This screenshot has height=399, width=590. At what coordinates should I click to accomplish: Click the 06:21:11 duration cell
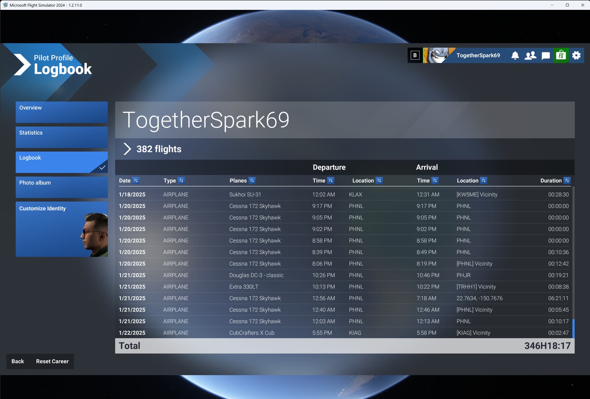[x=558, y=298]
